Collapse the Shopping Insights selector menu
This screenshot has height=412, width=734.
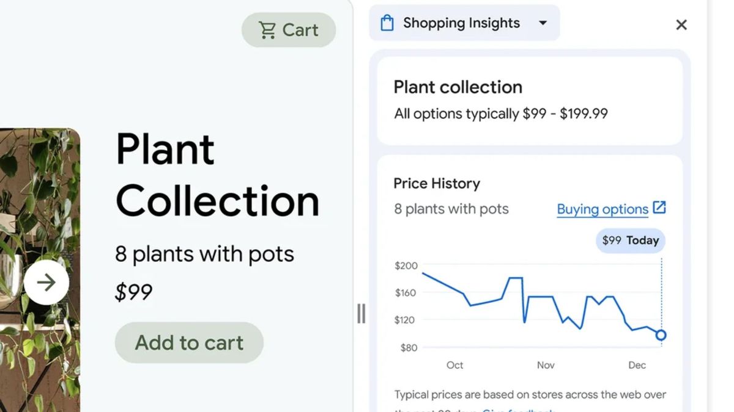543,23
